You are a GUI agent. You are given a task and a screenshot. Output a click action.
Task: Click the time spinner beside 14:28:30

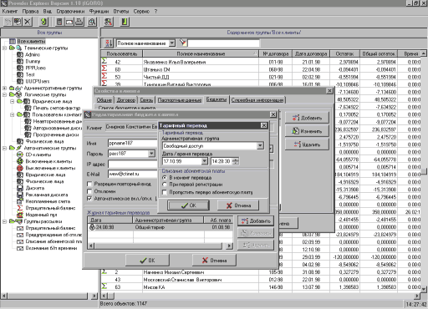click(x=236, y=161)
